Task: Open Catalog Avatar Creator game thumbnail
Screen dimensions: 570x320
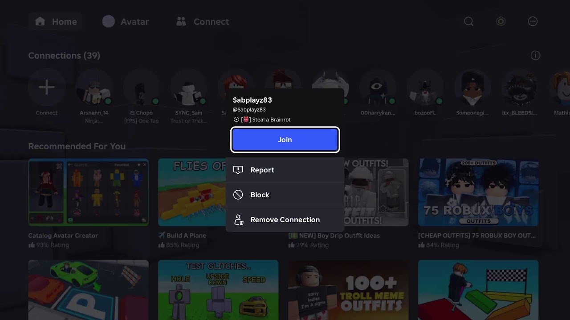Action: [x=88, y=192]
